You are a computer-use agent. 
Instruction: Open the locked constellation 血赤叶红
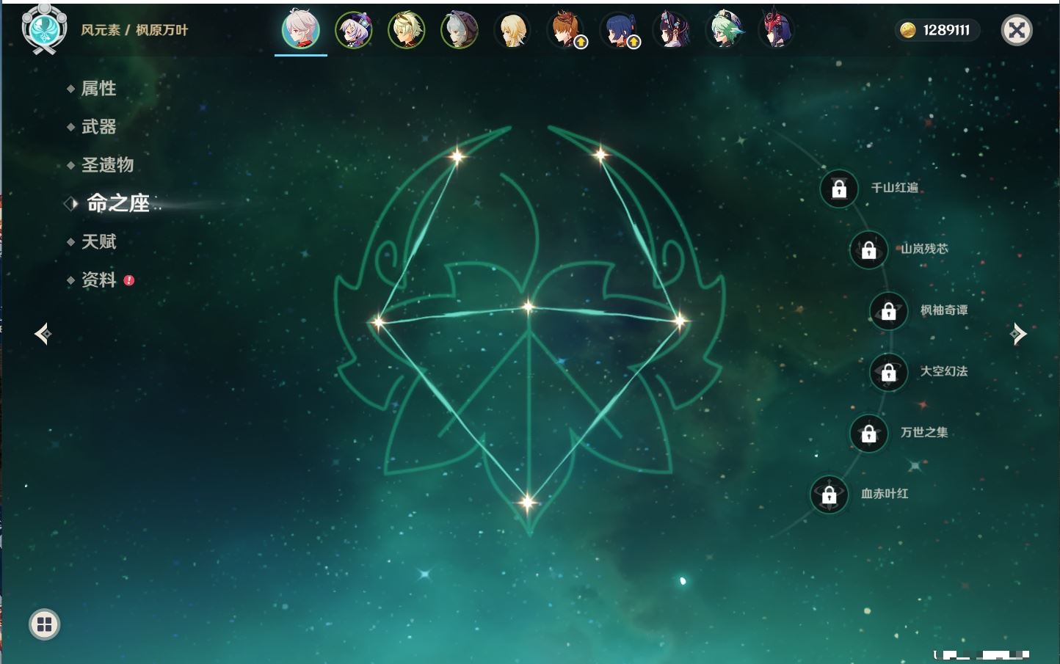coord(829,495)
